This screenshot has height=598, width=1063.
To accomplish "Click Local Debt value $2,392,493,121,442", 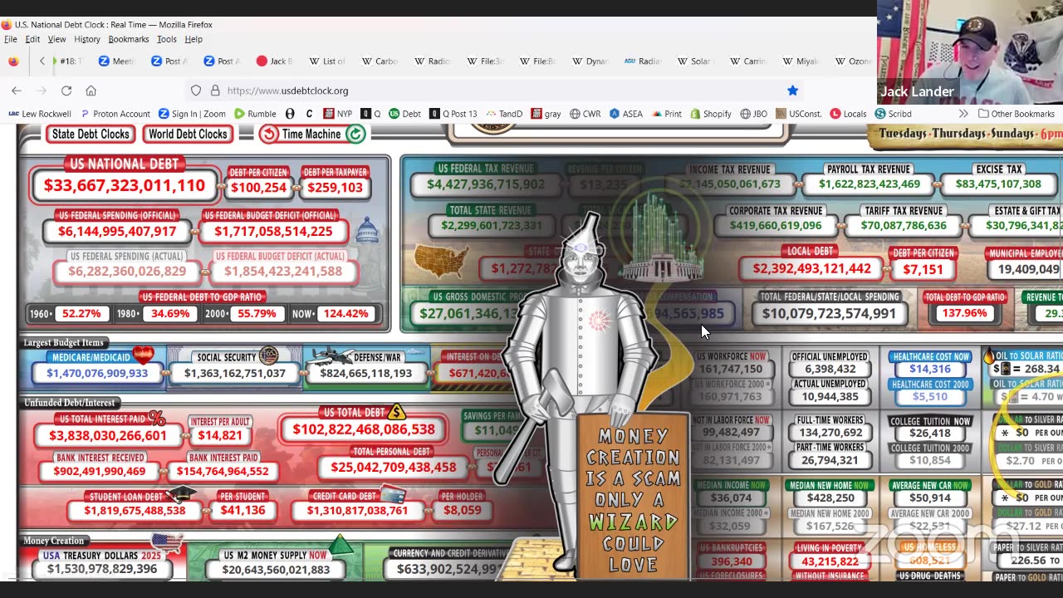I will (811, 268).
